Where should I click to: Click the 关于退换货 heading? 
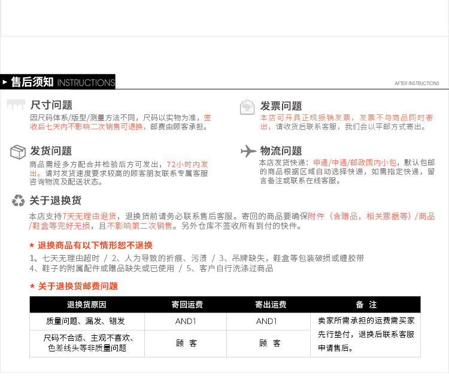56,201
